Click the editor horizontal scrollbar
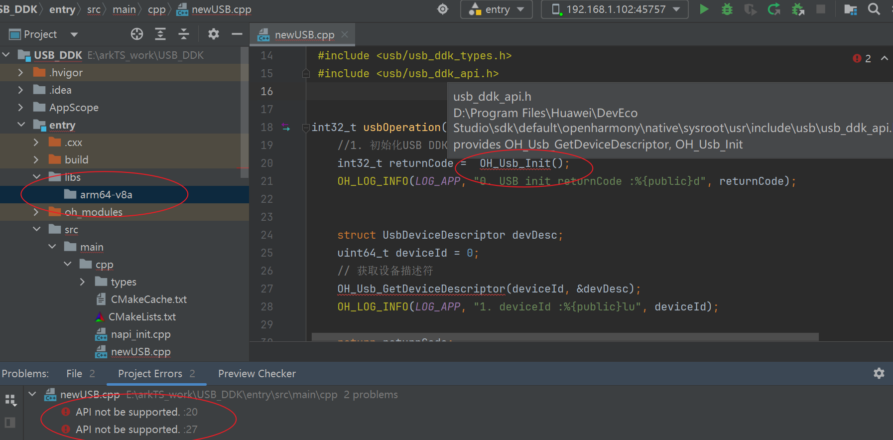This screenshot has width=893, height=440. point(565,337)
